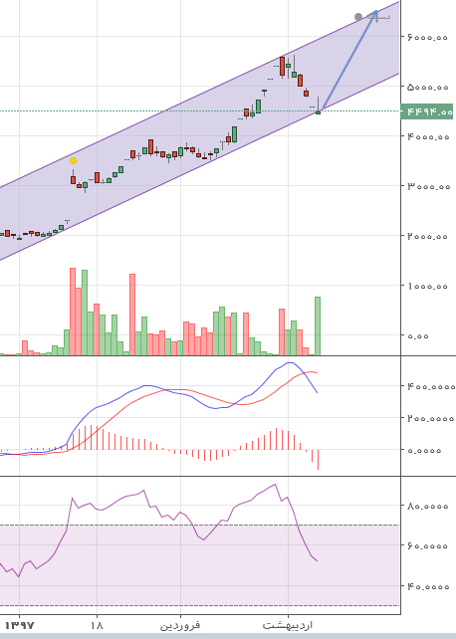Select the tallest red candle at peak
The image size is (456, 639).
click(x=282, y=67)
